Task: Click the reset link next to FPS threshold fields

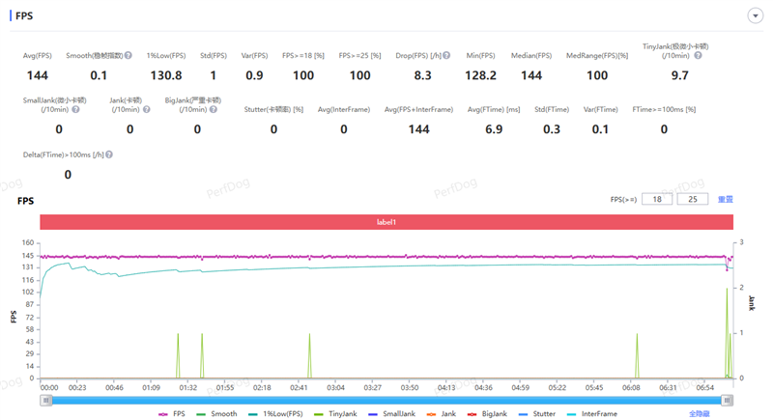Action: (x=725, y=199)
